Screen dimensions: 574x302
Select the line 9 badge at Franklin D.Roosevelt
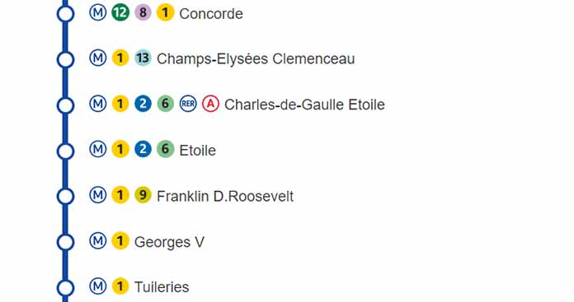click(x=143, y=195)
